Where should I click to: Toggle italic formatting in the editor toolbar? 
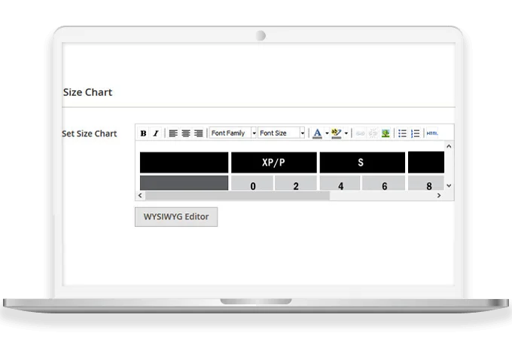pos(156,133)
